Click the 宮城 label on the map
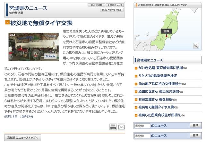This screenshot has height=142, width=224. (166, 31)
